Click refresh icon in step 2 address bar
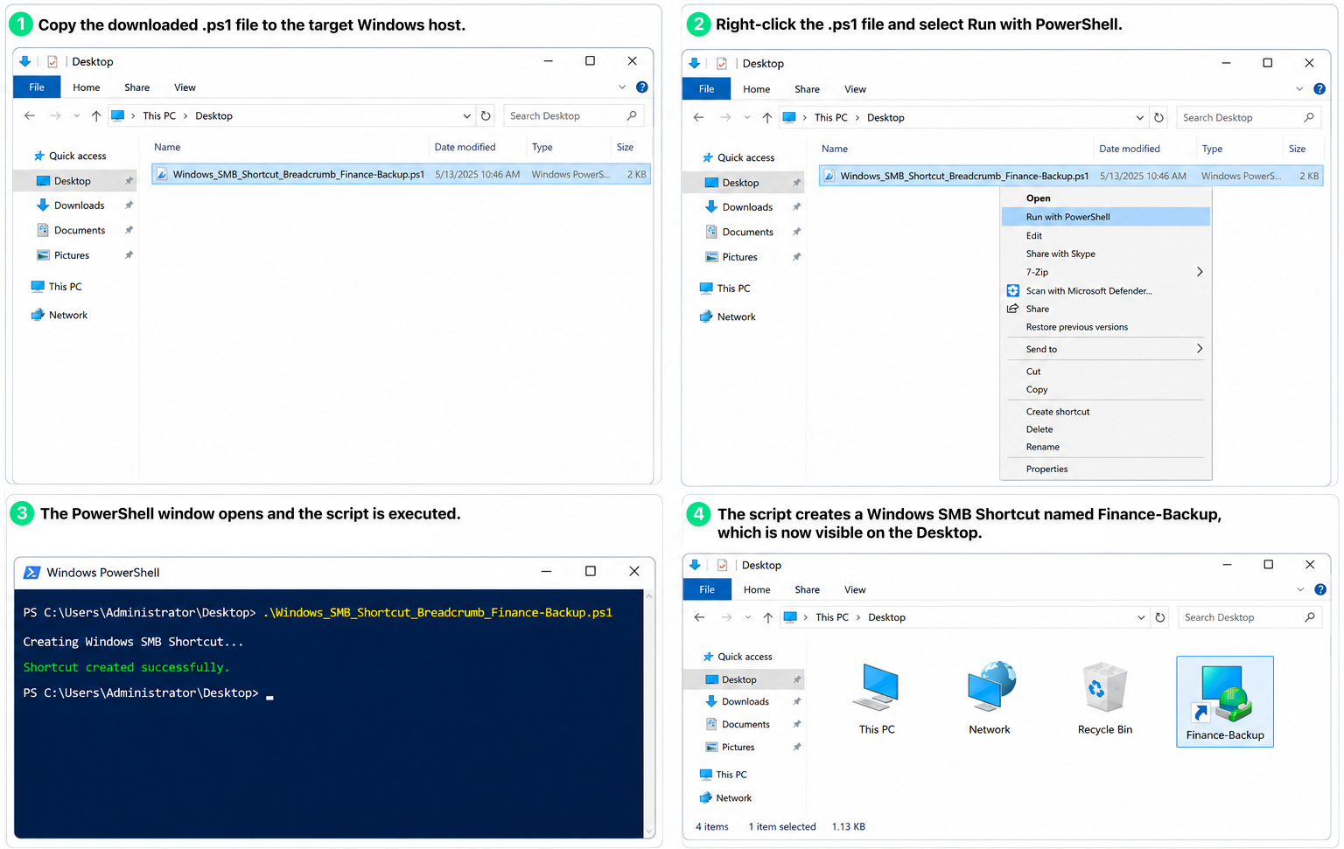 coord(1158,118)
